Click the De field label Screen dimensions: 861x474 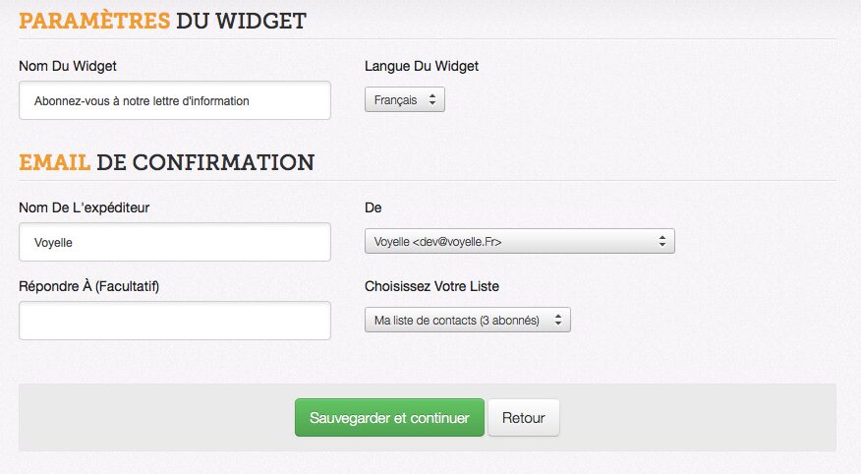tap(373, 207)
